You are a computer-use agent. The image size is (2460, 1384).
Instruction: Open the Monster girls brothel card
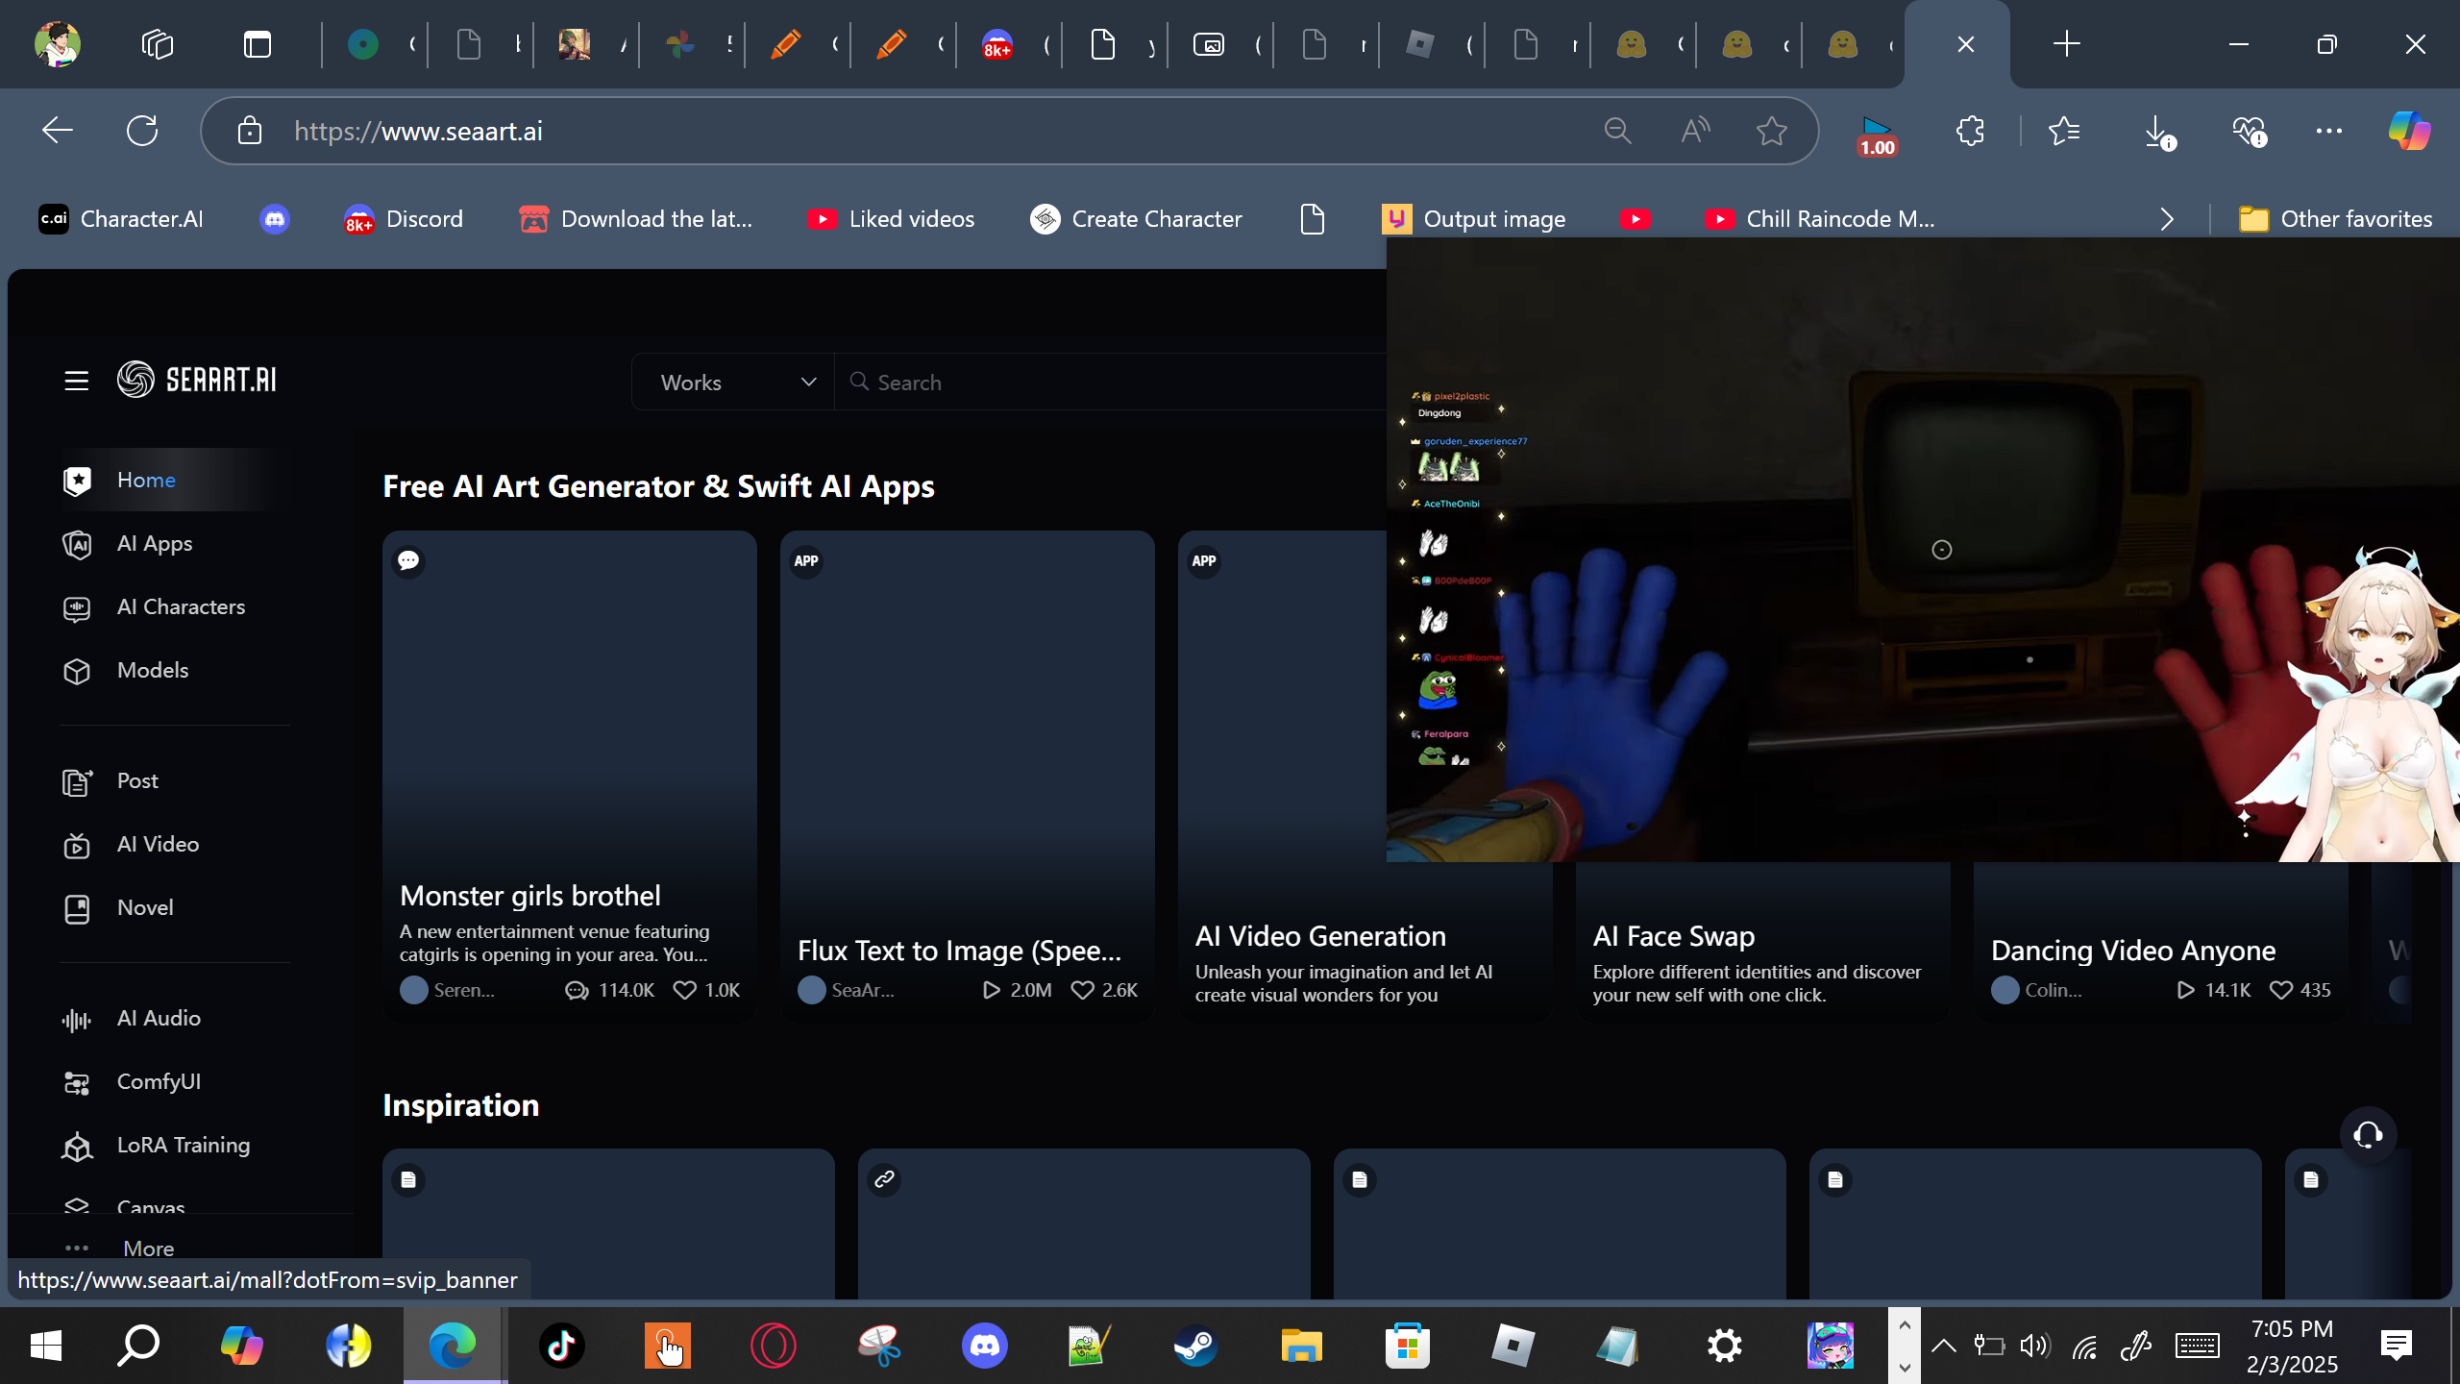click(x=569, y=777)
